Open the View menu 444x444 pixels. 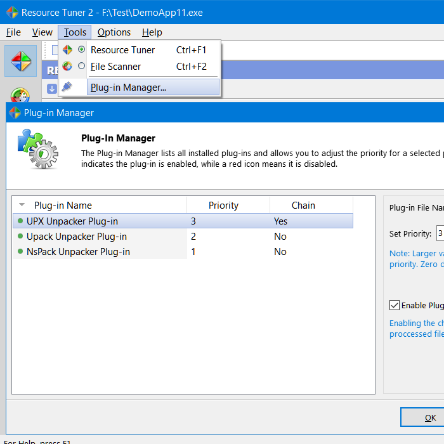(42, 32)
